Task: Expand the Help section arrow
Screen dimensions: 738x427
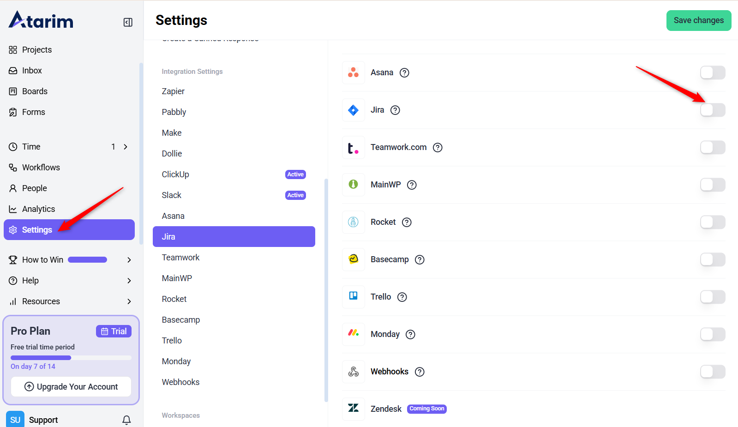Action: (x=129, y=281)
